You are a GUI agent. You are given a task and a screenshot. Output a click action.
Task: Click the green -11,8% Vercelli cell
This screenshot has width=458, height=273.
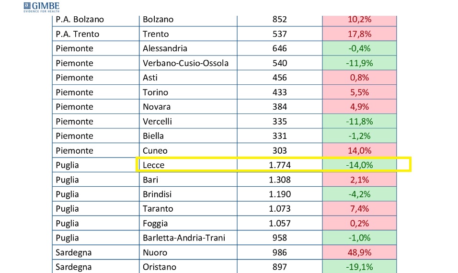pos(359,122)
